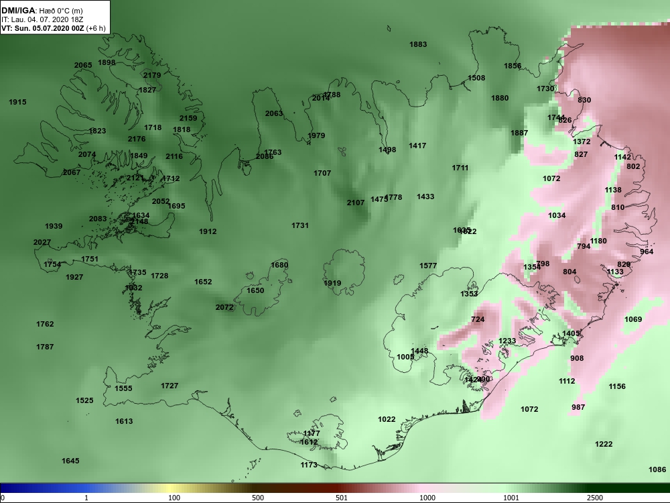The image size is (670, 503).
Task: Click the map value 1787
Action: pos(45,347)
